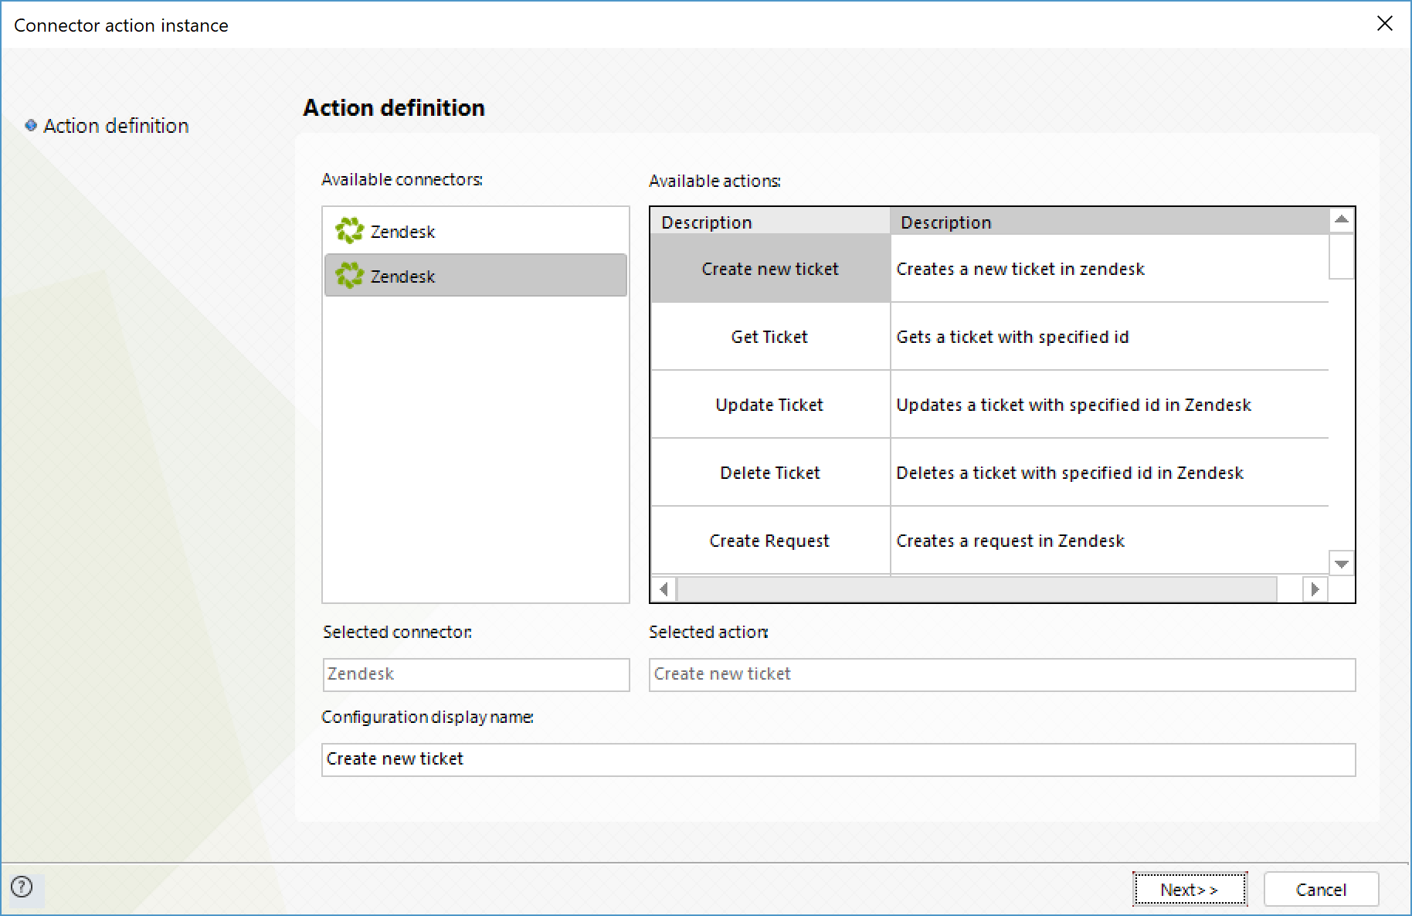1412x916 pixels.
Task: Click the horizontal scroll right arrow
Action: [1315, 589]
